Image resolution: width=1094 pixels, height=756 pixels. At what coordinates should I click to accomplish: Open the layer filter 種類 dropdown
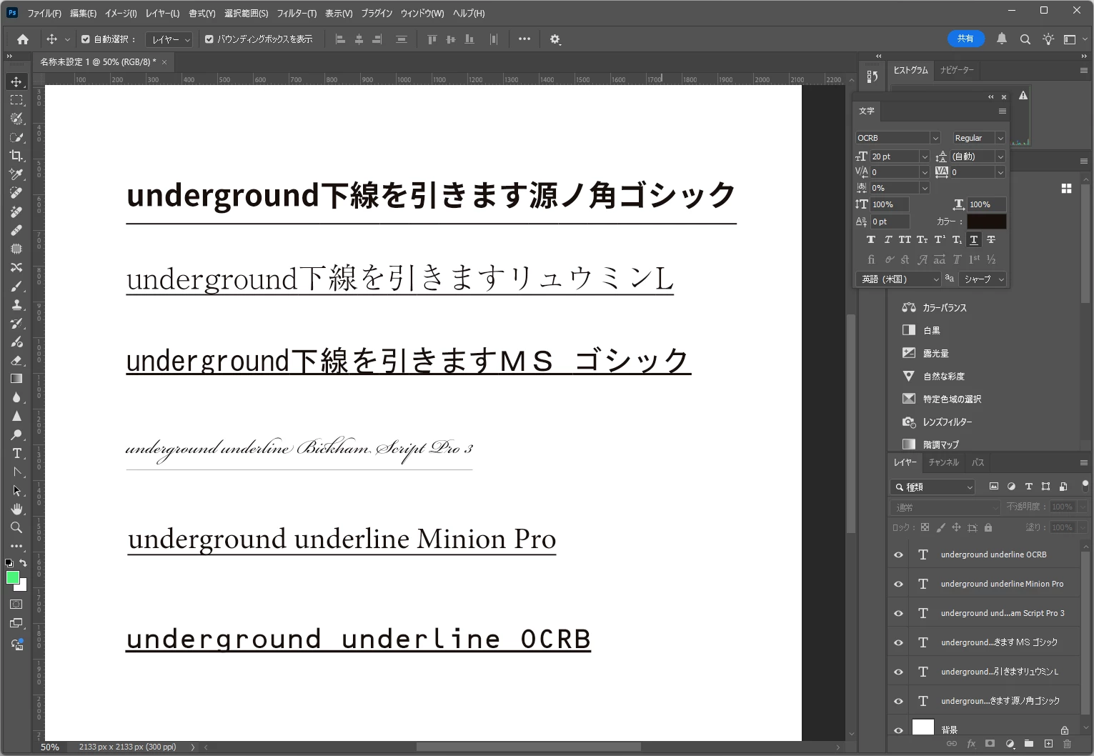(x=934, y=487)
